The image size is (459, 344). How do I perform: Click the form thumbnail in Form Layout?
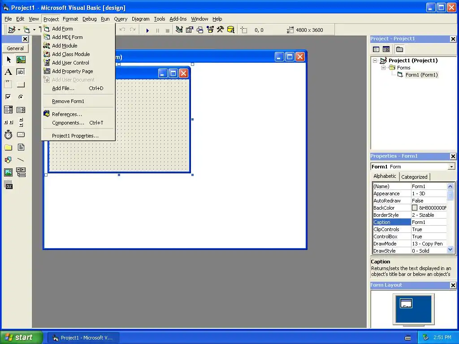tap(406, 304)
